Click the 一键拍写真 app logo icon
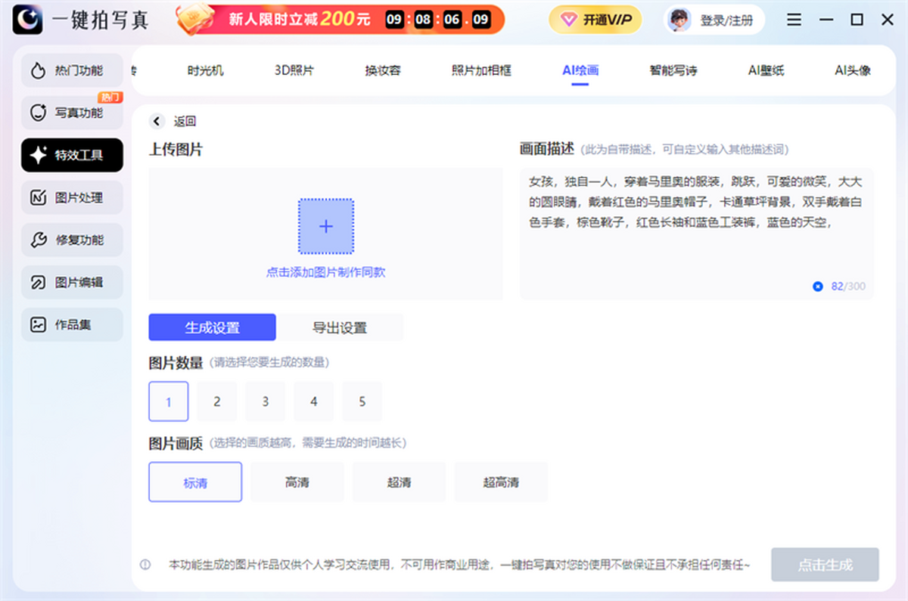The width and height of the screenshot is (908, 601). pos(28,20)
